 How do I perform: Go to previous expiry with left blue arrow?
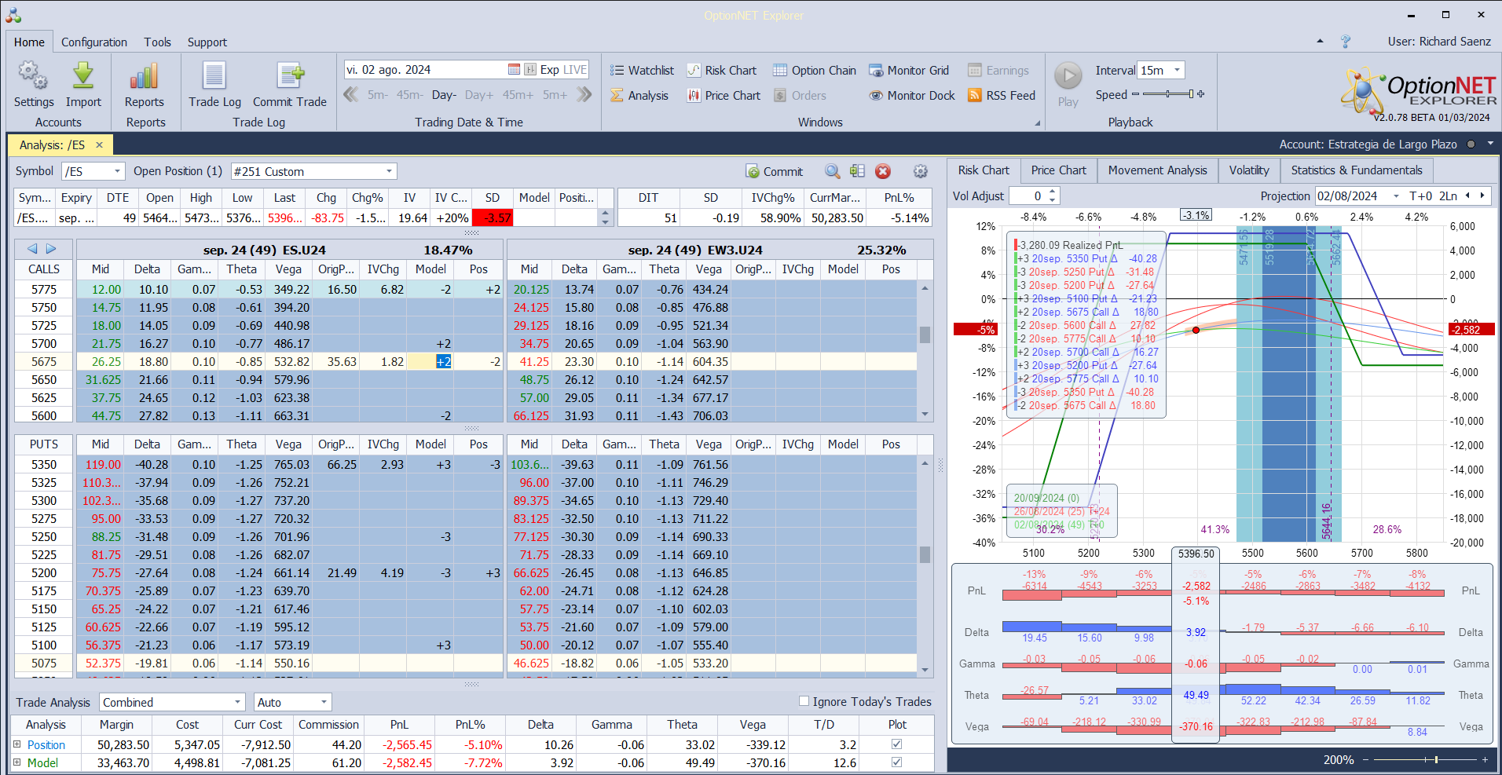(32, 249)
